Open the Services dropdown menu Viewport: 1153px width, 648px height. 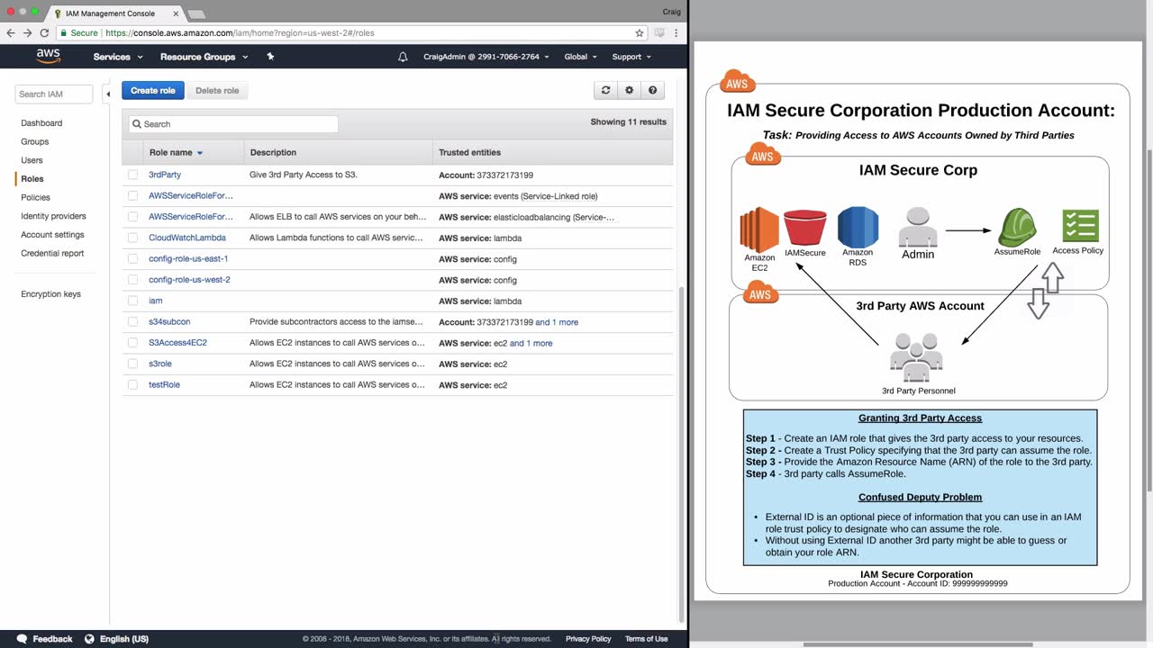coord(118,57)
